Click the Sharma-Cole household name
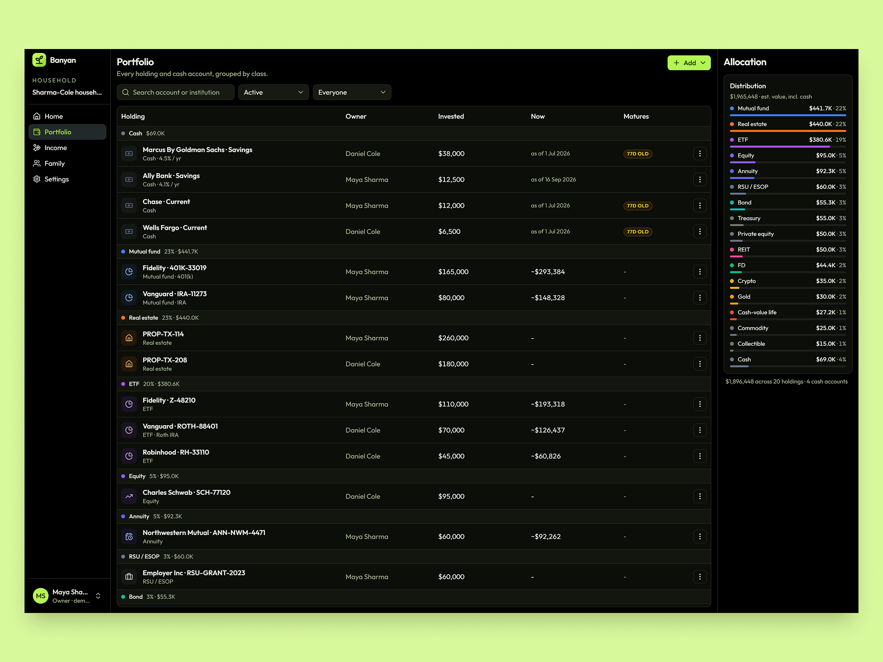Viewport: 883px width, 662px height. tap(67, 92)
